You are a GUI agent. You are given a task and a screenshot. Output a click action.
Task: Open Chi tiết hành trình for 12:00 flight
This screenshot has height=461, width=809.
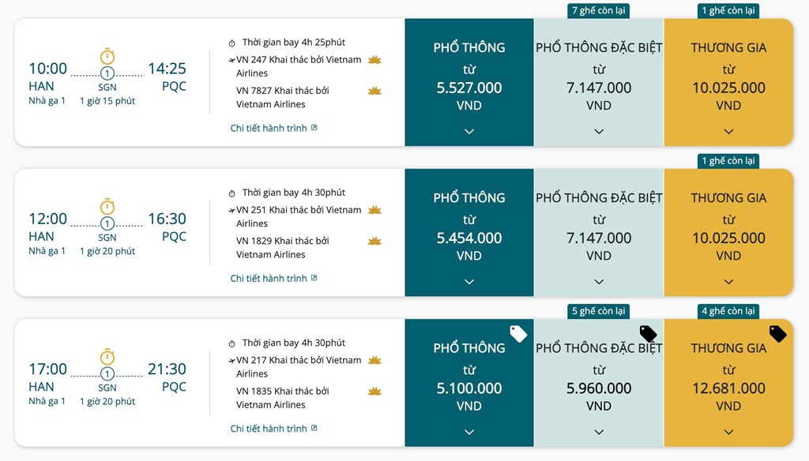coord(273,278)
